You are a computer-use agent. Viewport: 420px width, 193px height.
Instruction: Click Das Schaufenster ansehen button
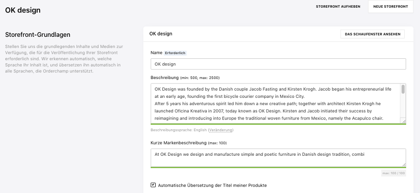tap(372, 34)
